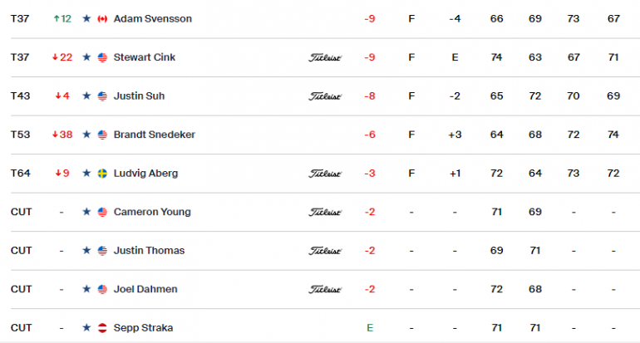Click the Sweden flag next to Ludvig Aberg
The image size is (640, 343).
(x=102, y=174)
